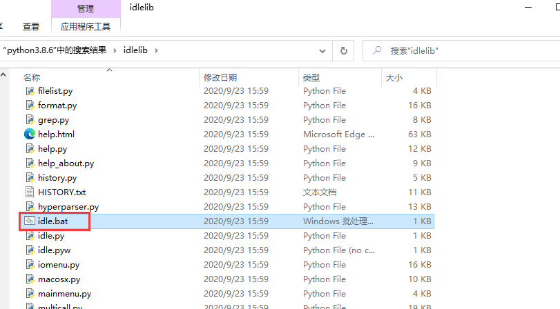Select the iomenu.py file name
The image size is (560, 309).
(x=59, y=265)
